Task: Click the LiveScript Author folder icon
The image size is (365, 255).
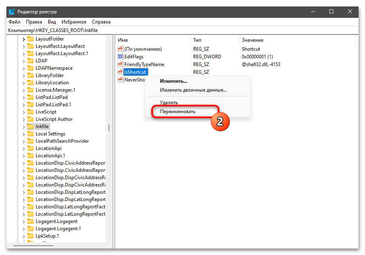Action: pyautogui.click(x=30, y=119)
